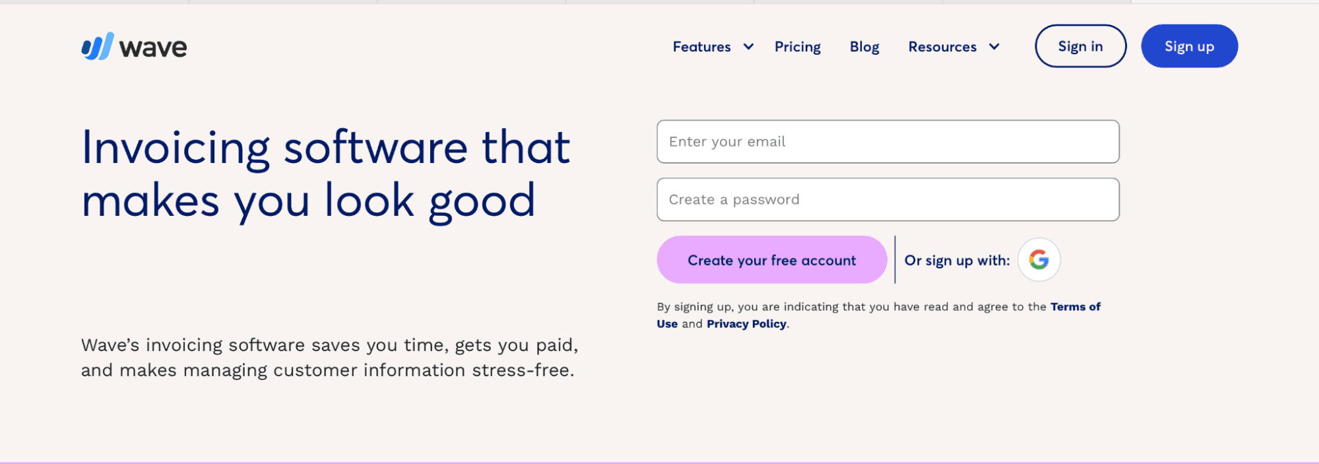Open the Blog page
Screen dimensions: 1319x464
click(x=864, y=47)
